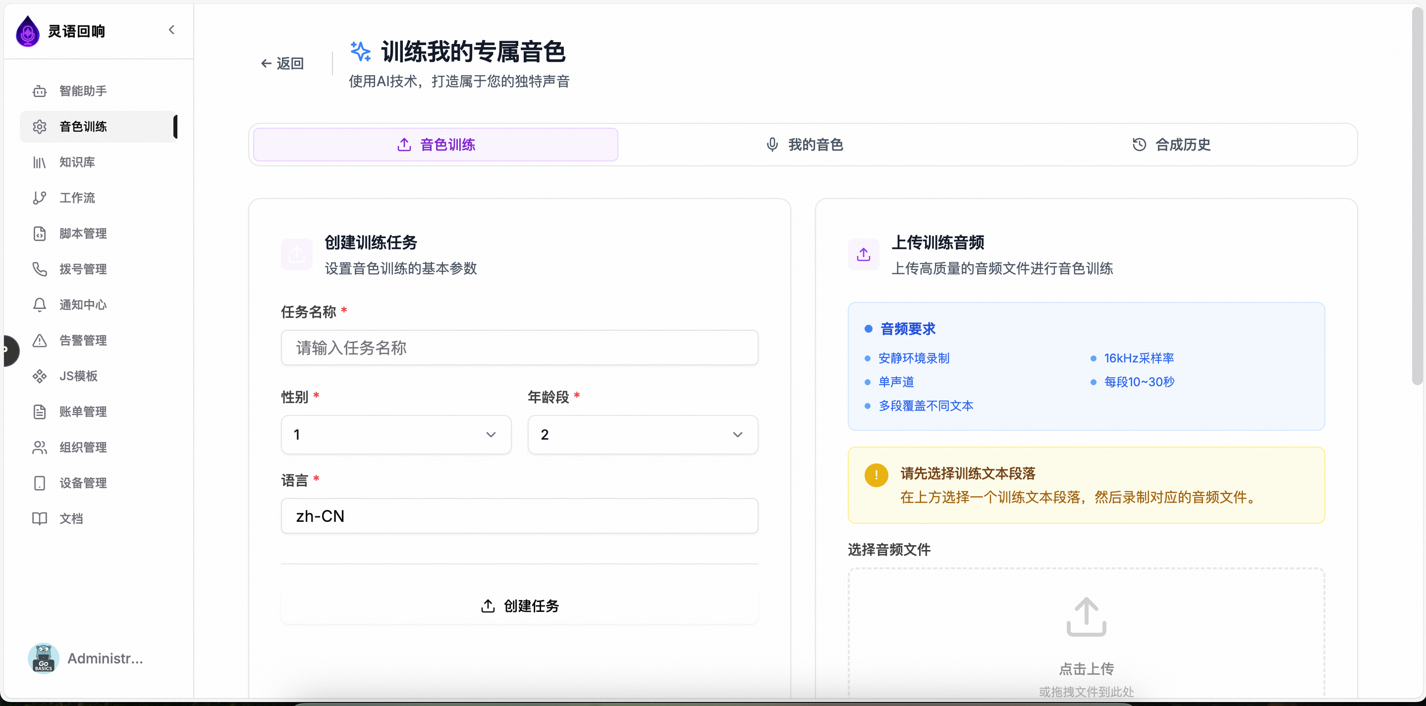Click the 选择音频文件 label
This screenshot has height=706, width=1426.
pyautogui.click(x=889, y=550)
